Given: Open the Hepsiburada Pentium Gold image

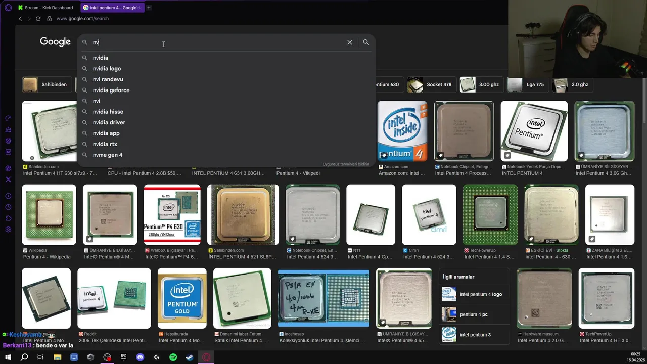Looking at the screenshot, I should click(182, 298).
